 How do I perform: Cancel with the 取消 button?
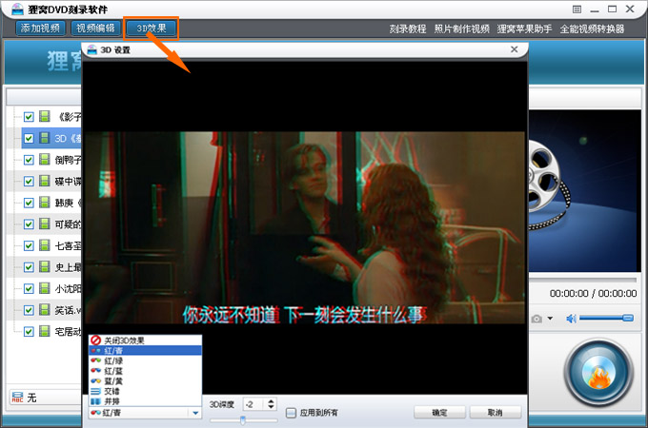[x=496, y=413]
